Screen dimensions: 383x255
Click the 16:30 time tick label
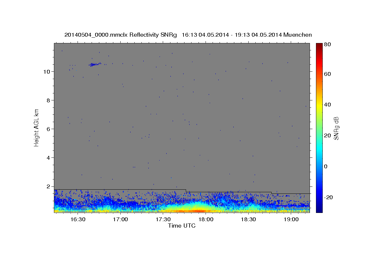point(78,220)
